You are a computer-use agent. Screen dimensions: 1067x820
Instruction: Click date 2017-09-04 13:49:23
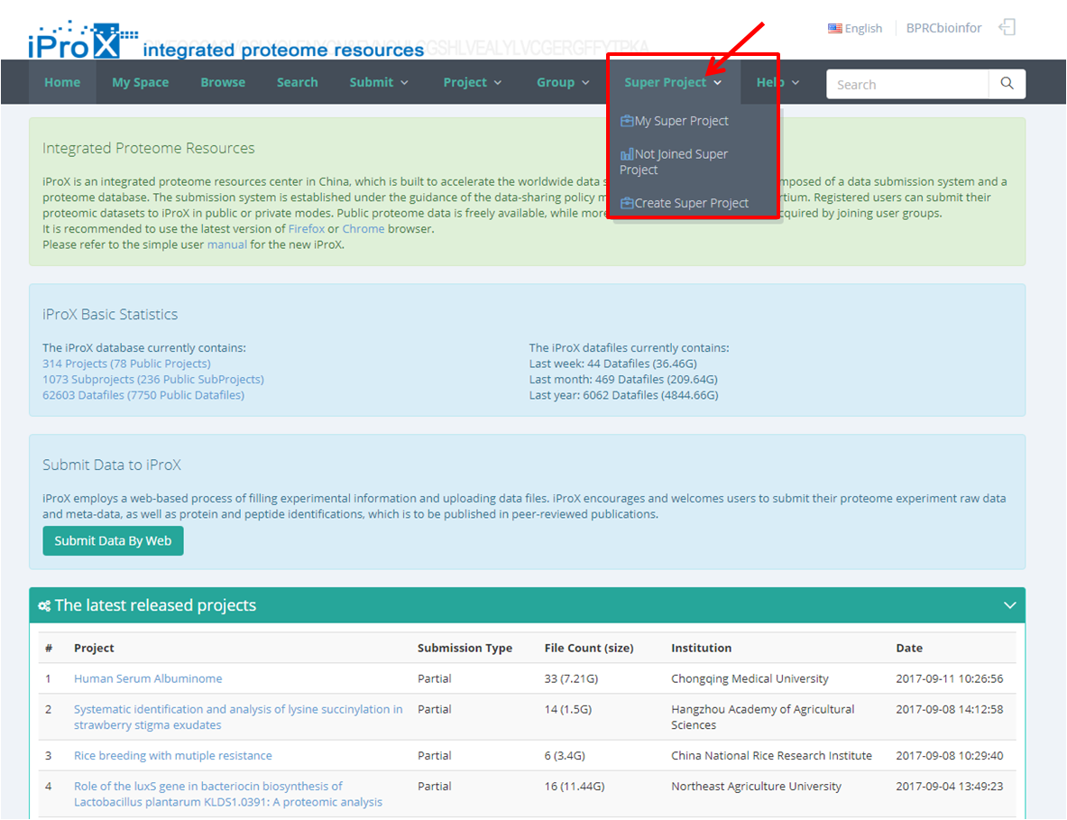pyautogui.click(x=949, y=786)
